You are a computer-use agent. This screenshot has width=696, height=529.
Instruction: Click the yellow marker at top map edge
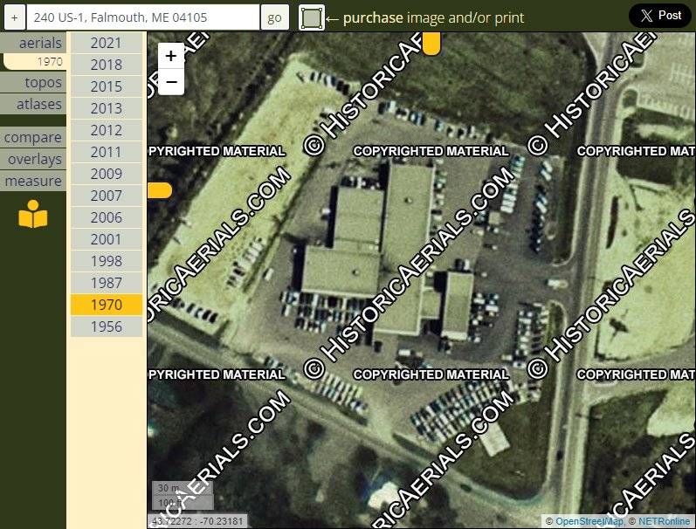coord(431,45)
